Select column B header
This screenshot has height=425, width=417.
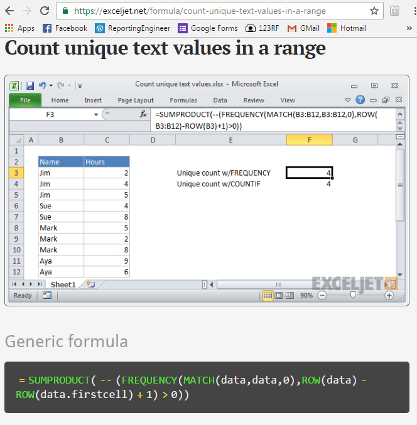61,140
